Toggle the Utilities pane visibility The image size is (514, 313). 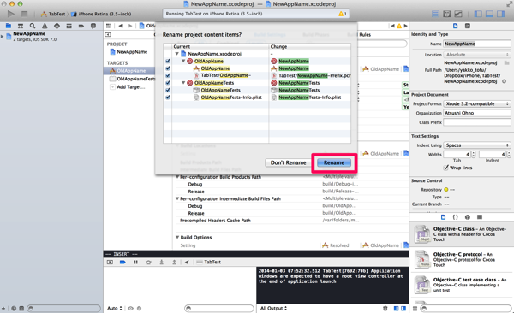(500, 14)
